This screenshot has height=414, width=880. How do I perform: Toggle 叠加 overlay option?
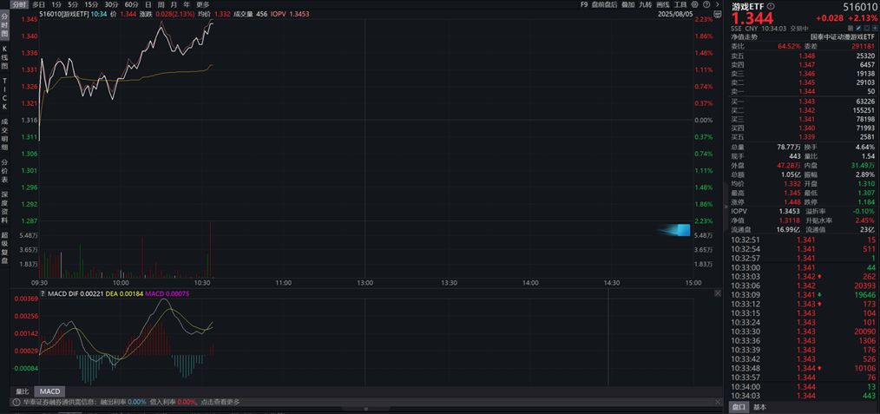click(x=627, y=4)
